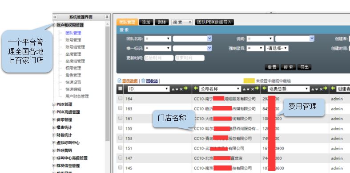Check the row with ID 145
350x173 pixels.
(x=121, y=167)
